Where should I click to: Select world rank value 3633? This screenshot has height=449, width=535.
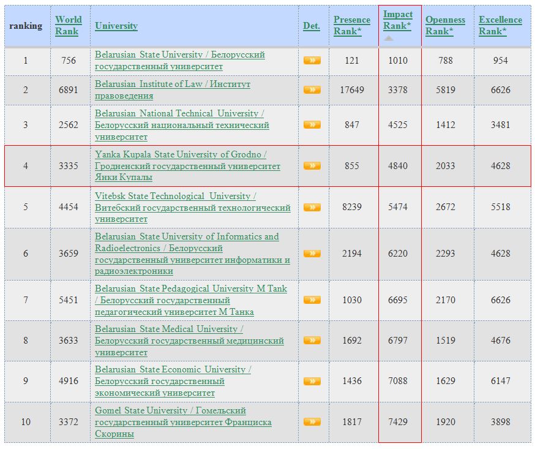(68, 340)
